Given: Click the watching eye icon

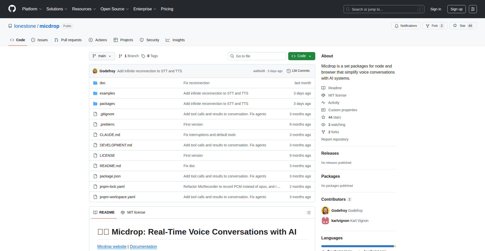Looking at the screenshot, I should (x=323, y=125).
